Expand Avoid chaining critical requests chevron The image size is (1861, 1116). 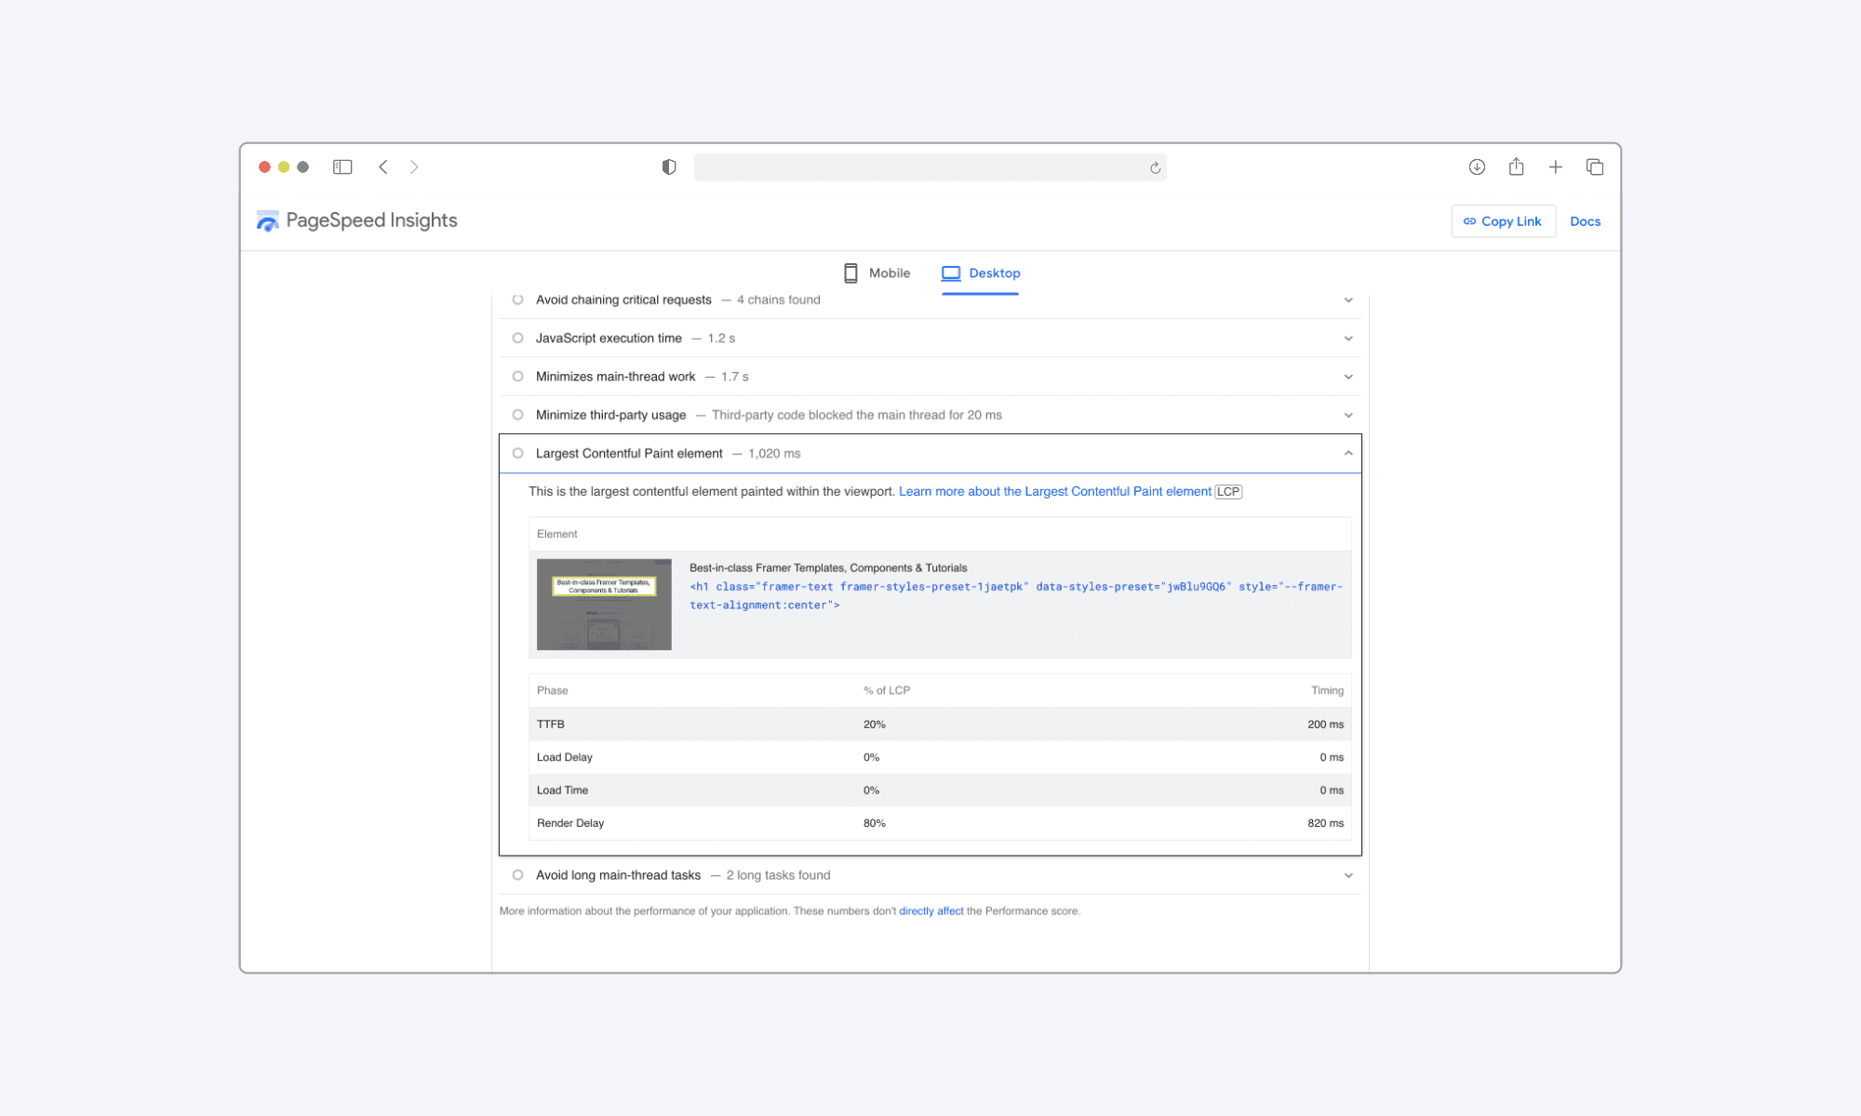click(1348, 300)
